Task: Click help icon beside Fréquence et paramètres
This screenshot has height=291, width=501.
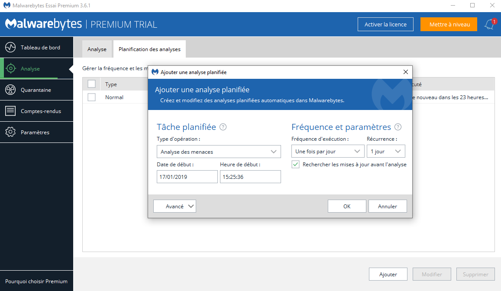Action: (398, 127)
